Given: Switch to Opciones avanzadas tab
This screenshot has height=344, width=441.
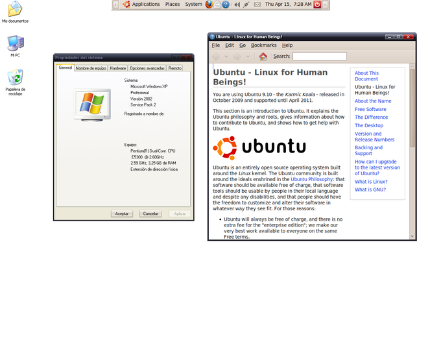Looking at the screenshot, I should pyautogui.click(x=147, y=68).
